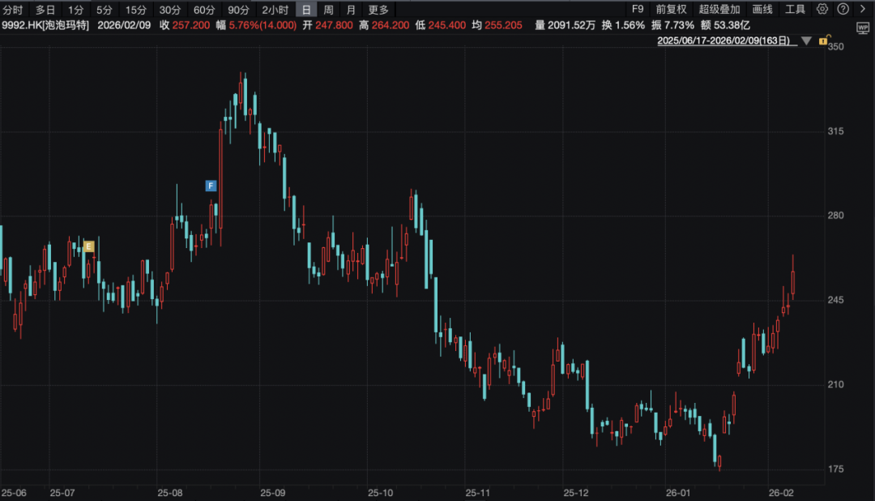Switch to 多日 multi-day view

click(45, 10)
